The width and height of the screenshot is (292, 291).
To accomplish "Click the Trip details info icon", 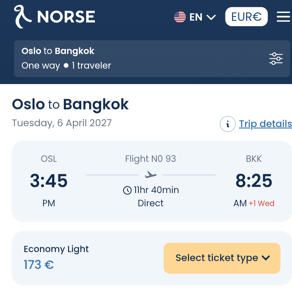I will point(228,124).
